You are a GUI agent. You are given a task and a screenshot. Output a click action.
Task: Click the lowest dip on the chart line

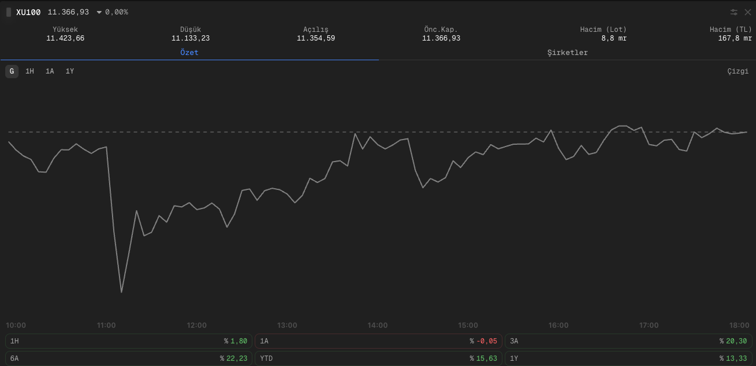point(121,292)
